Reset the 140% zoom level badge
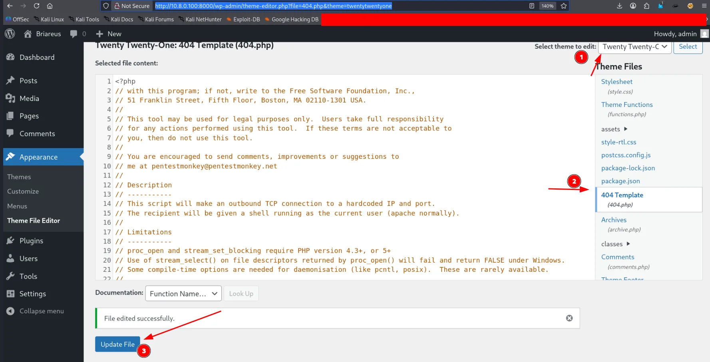This screenshot has width=710, height=362. (x=547, y=6)
